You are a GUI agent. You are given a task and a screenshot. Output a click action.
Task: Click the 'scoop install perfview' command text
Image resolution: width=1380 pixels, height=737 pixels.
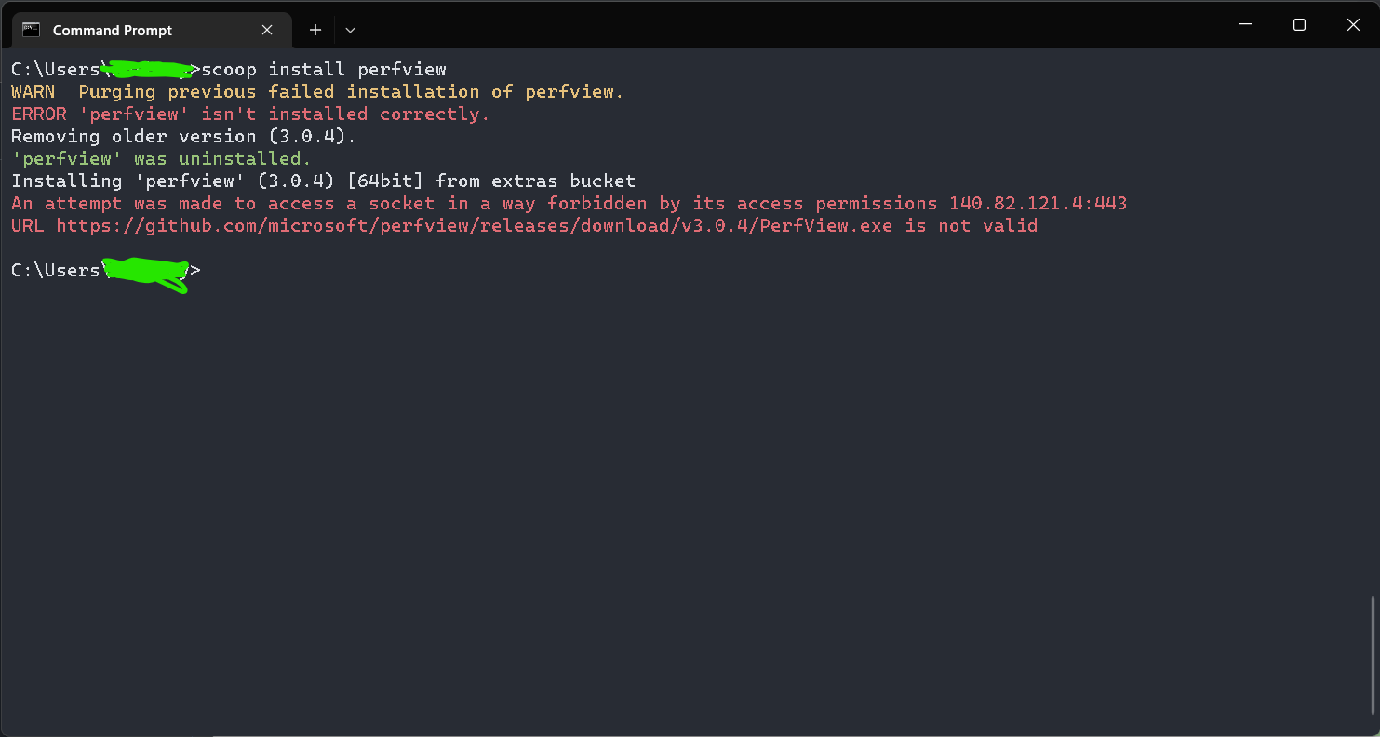click(325, 69)
